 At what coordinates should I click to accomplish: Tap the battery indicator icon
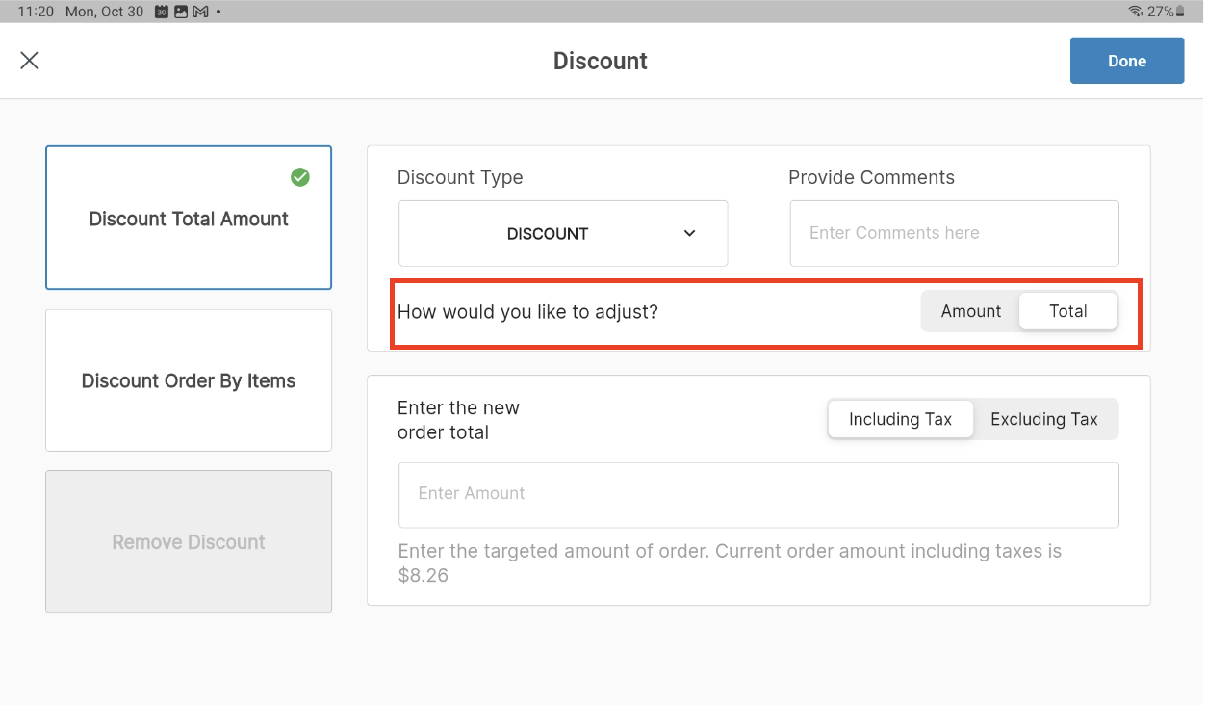pyautogui.click(x=1180, y=12)
